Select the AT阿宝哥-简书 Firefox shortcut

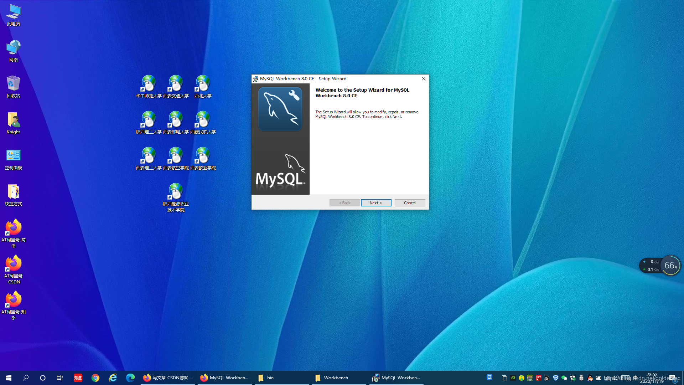[14, 233]
